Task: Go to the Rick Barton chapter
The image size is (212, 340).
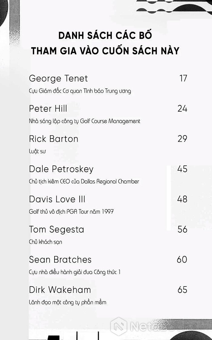Action: click(54, 139)
